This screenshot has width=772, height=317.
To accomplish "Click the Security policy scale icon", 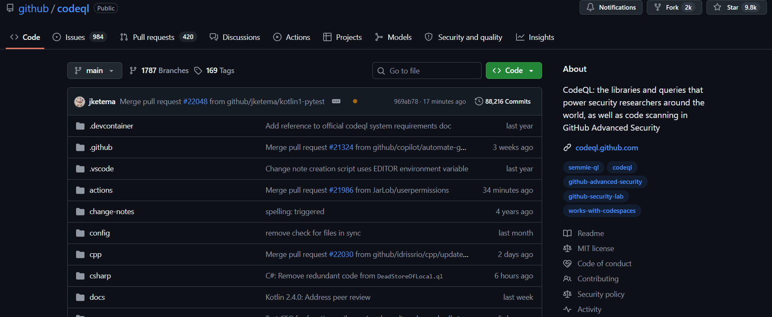I will [x=567, y=294].
